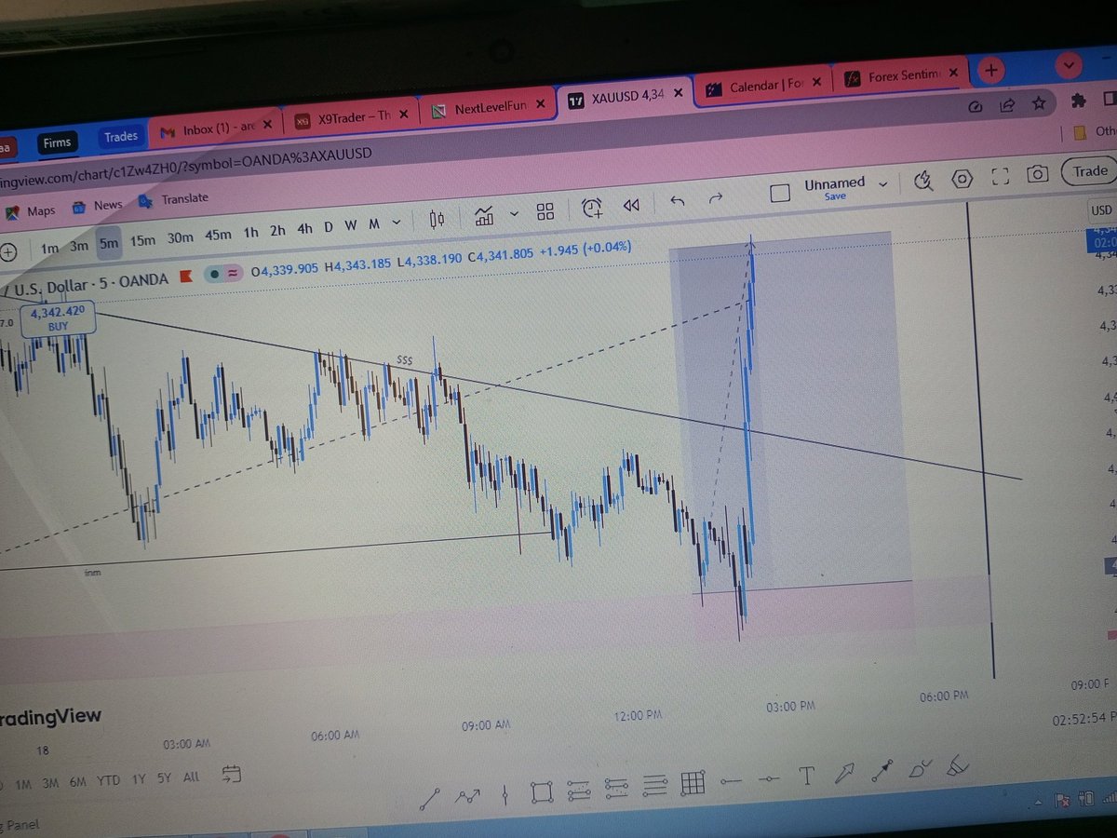This screenshot has height=838, width=1117.
Task: Open the USD currency selector
Action: 1101,210
